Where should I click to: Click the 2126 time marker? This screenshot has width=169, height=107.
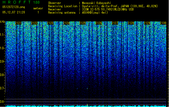[x=99, y=23]
